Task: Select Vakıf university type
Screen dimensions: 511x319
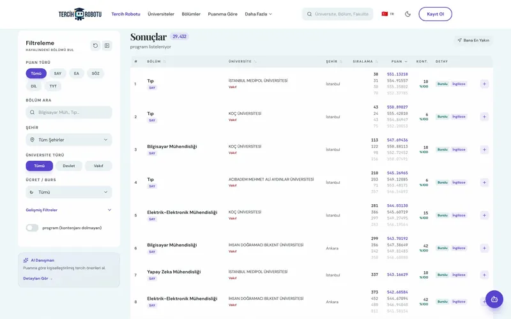Action: tap(98, 166)
